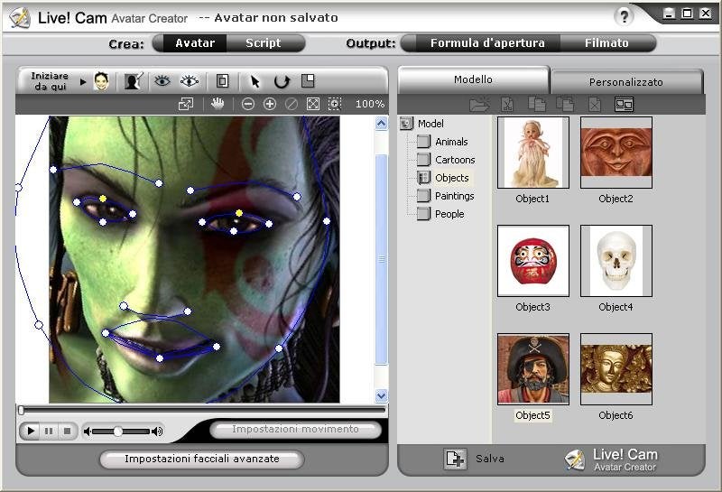Expand the Iniziare da qui arrow

[x=83, y=81]
